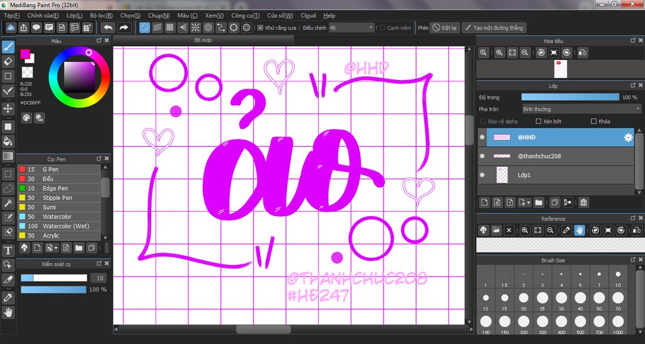Click the Redo arrow

click(123, 28)
